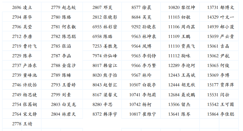
Task: Select the name 陈思聪 numbered 2782
Action: click(69, 37)
